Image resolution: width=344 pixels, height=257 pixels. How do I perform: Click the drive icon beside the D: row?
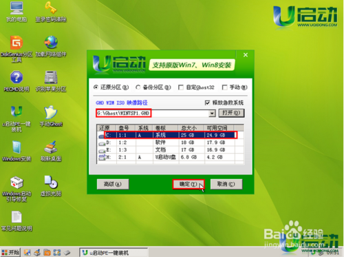tap(102, 143)
